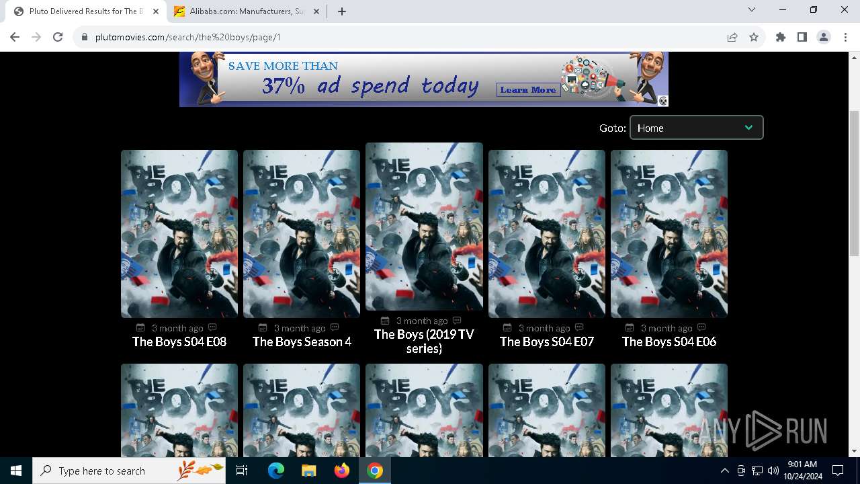Viewport: 860px width, 484px height.
Task: Open Chrome profile avatar menu
Action: (824, 37)
